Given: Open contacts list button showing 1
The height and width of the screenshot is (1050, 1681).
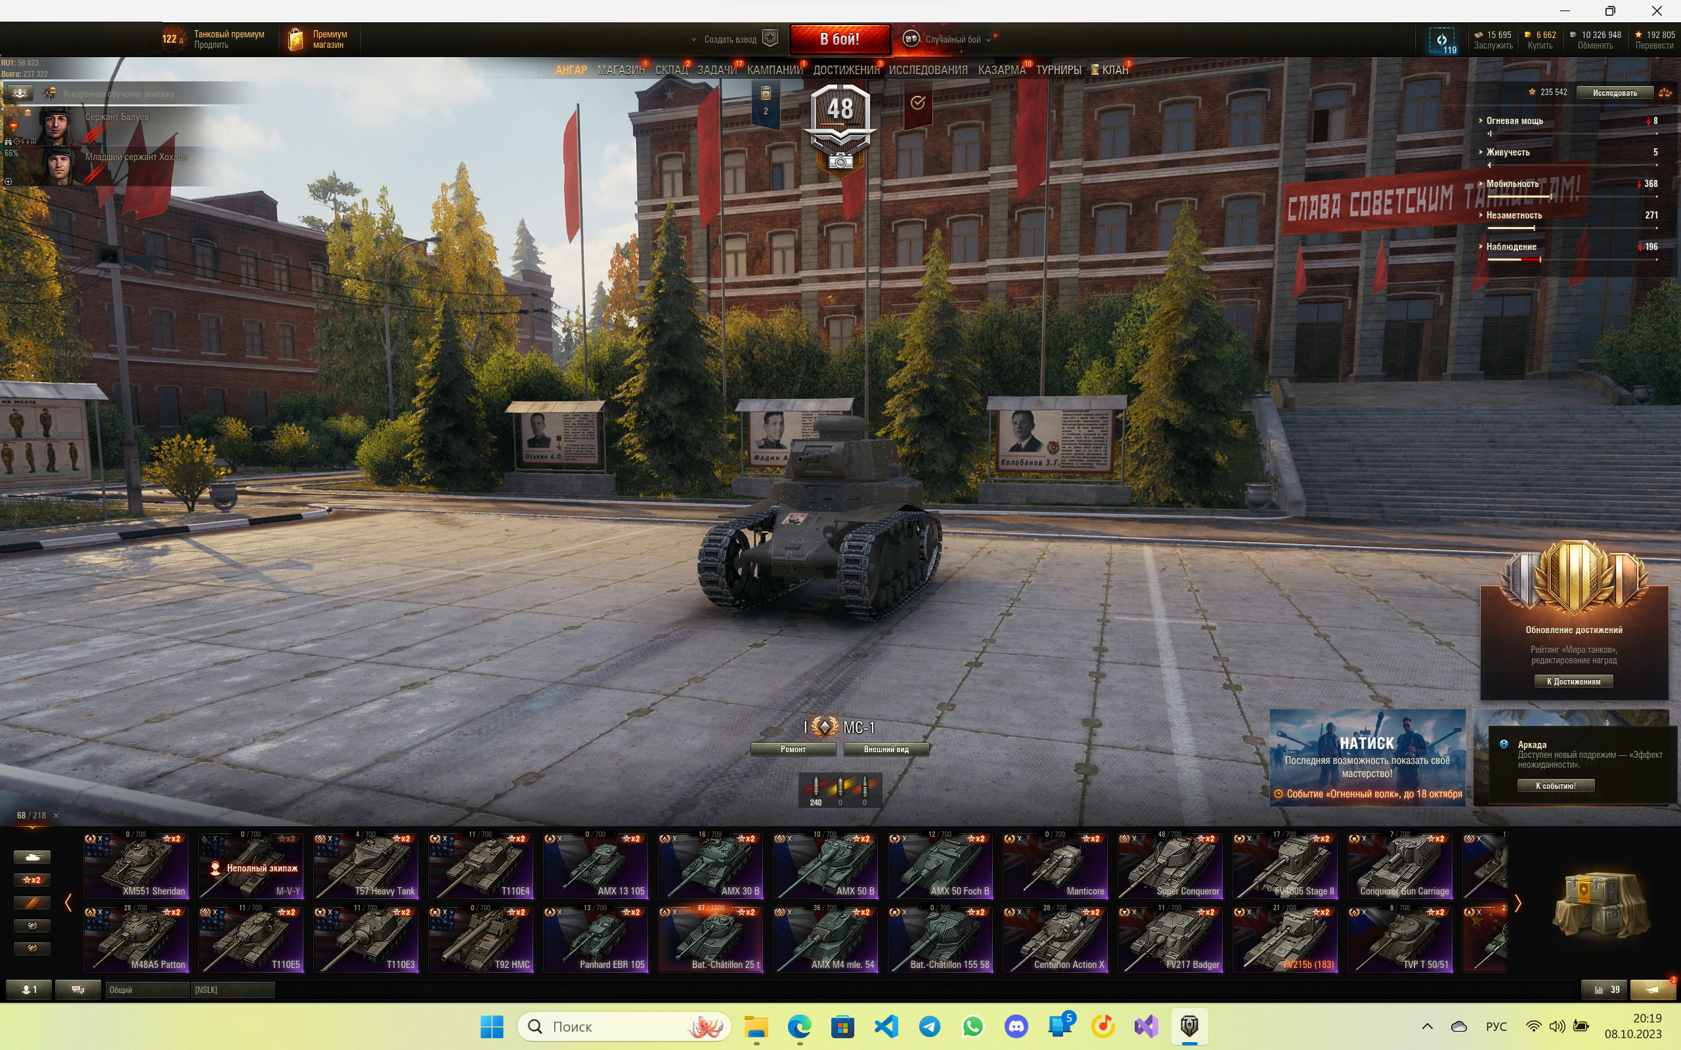Looking at the screenshot, I should [x=28, y=990].
